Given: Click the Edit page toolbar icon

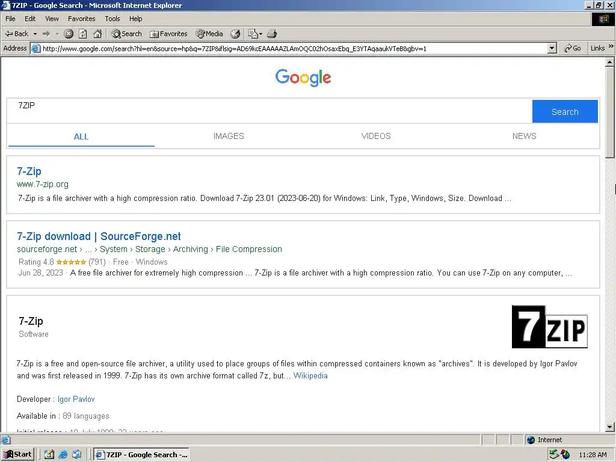Looking at the screenshot, I should point(253,34).
